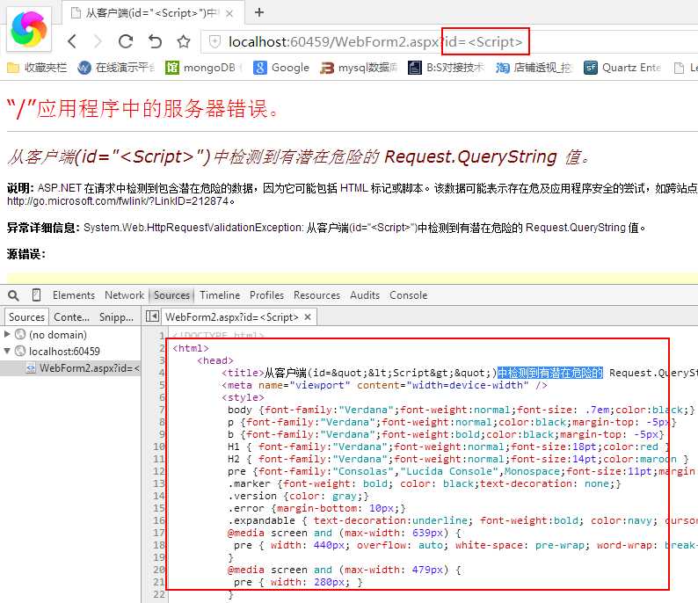Image resolution: width=698 pixels, height=603 pixels.
Task: Select the WebForm2 error page browser tab
Action: 151,13
